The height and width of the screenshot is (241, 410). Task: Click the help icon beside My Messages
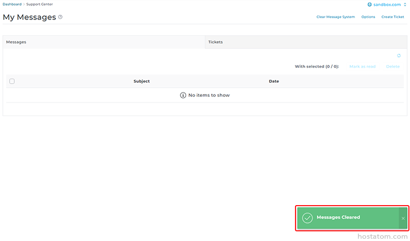coord(60,17)
